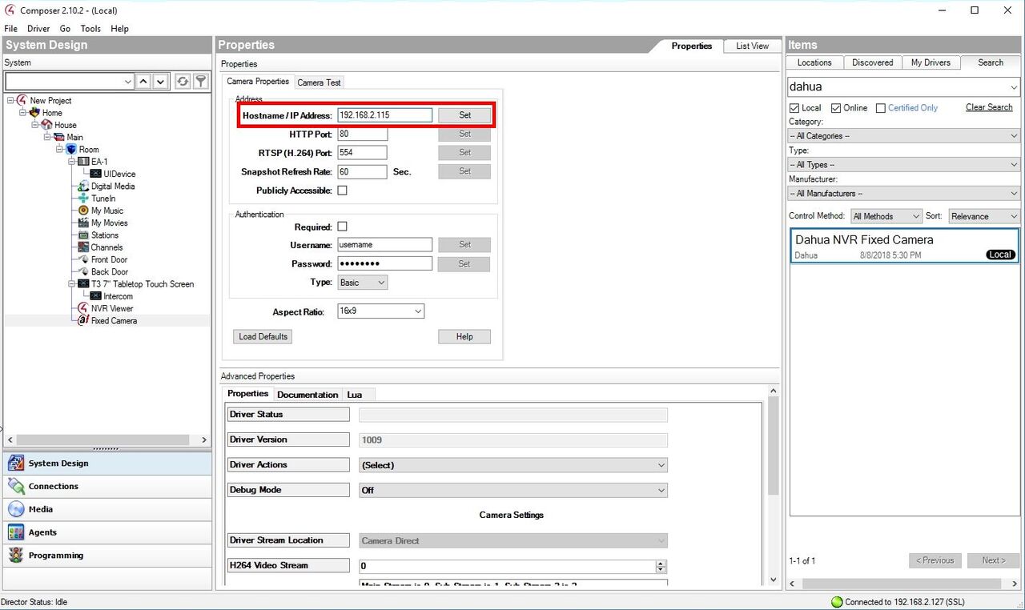Enable the Publicly Accessible checkbox
The image size is (1025, 610).
(x=343, y=191)
